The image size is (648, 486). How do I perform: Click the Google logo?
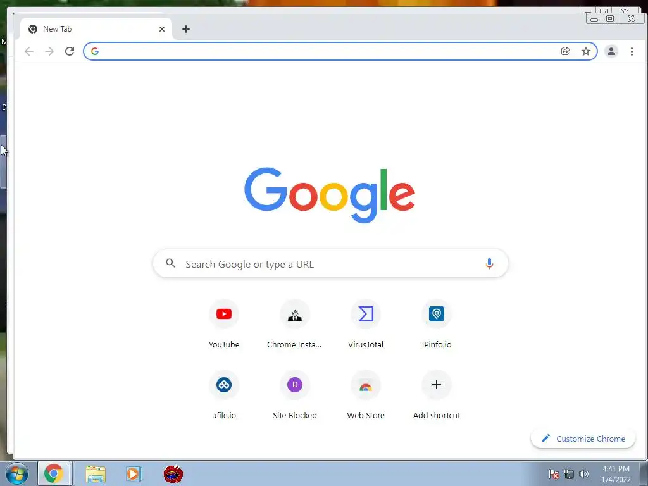(329, 195)
